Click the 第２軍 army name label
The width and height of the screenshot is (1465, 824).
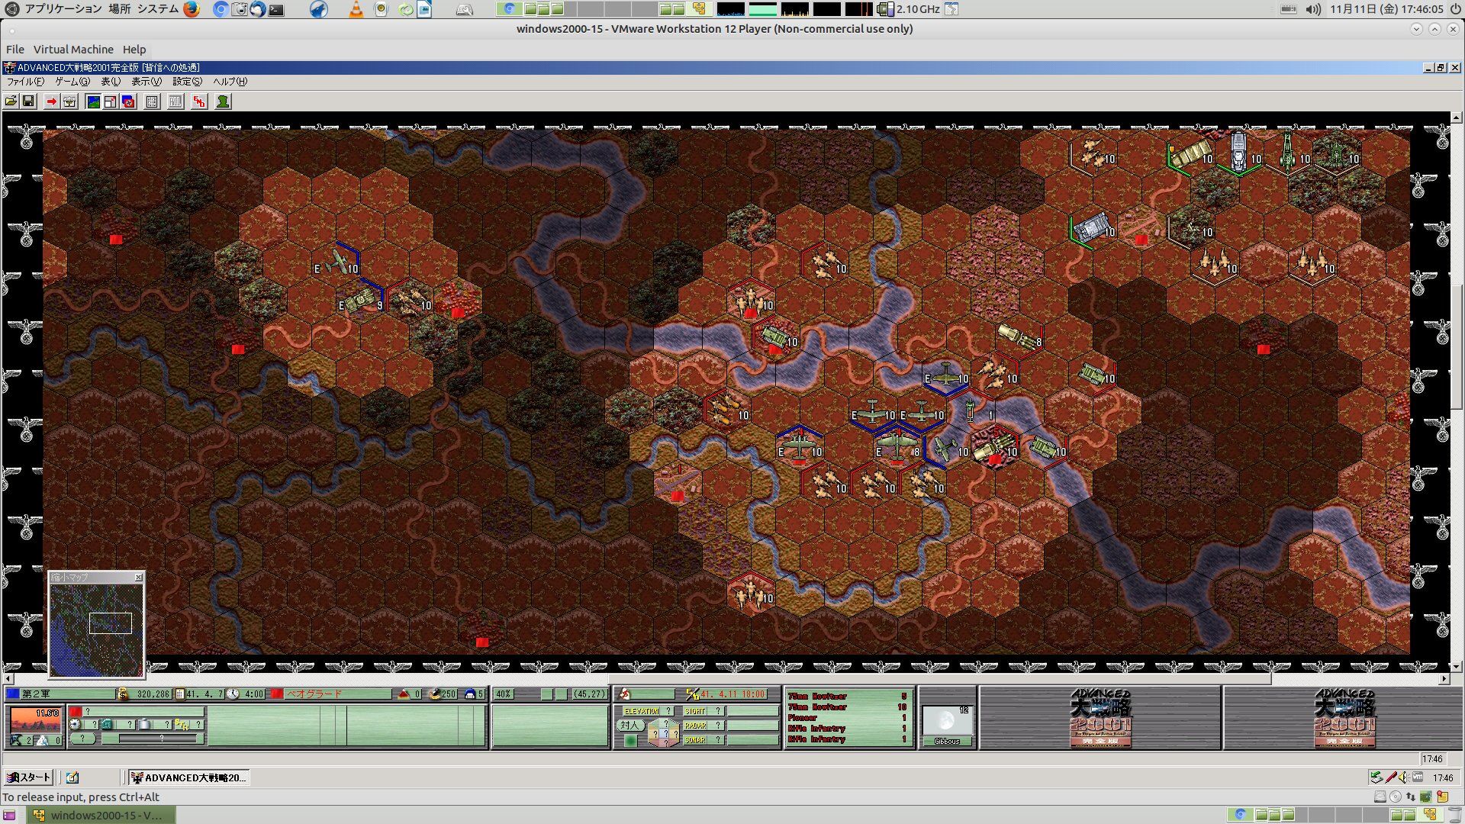point(36,694)
